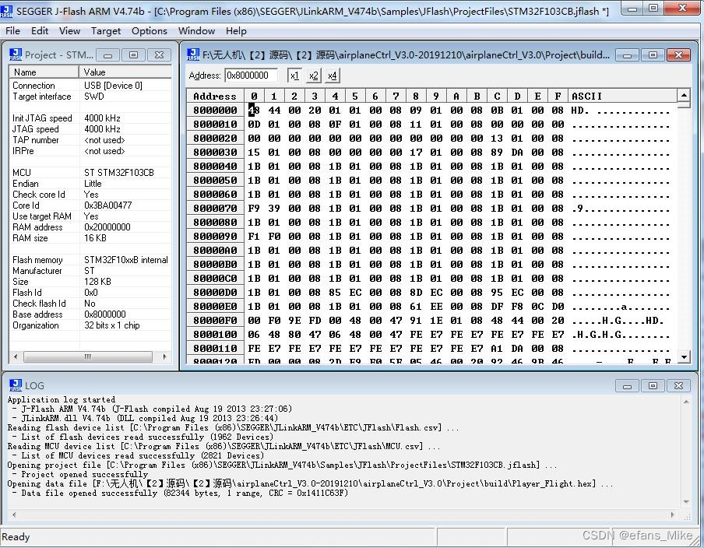This screenshot has height=548, width=704.
Task: Open the Window menu
Action: [197, 31]
